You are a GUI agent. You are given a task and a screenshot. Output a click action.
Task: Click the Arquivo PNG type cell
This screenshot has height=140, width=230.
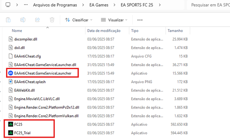tap(141, 82)
